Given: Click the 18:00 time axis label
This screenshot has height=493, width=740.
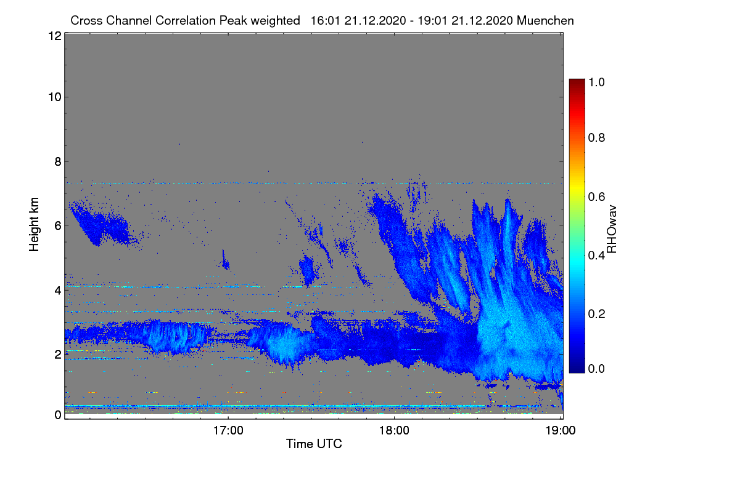Looking at the screenshot, I should tap(395, 430).
